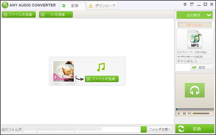Start conversion with the 変換 button
This screenshot has height=135, width=216.
(195, 129)
